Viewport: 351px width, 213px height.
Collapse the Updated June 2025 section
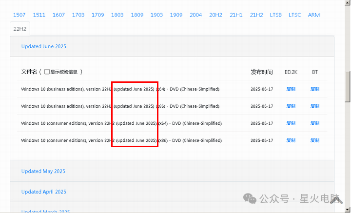pyautogui.click(x=44, y=46)
